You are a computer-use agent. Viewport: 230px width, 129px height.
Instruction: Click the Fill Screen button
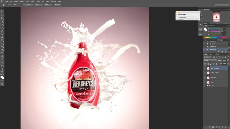tap(48, 5)
